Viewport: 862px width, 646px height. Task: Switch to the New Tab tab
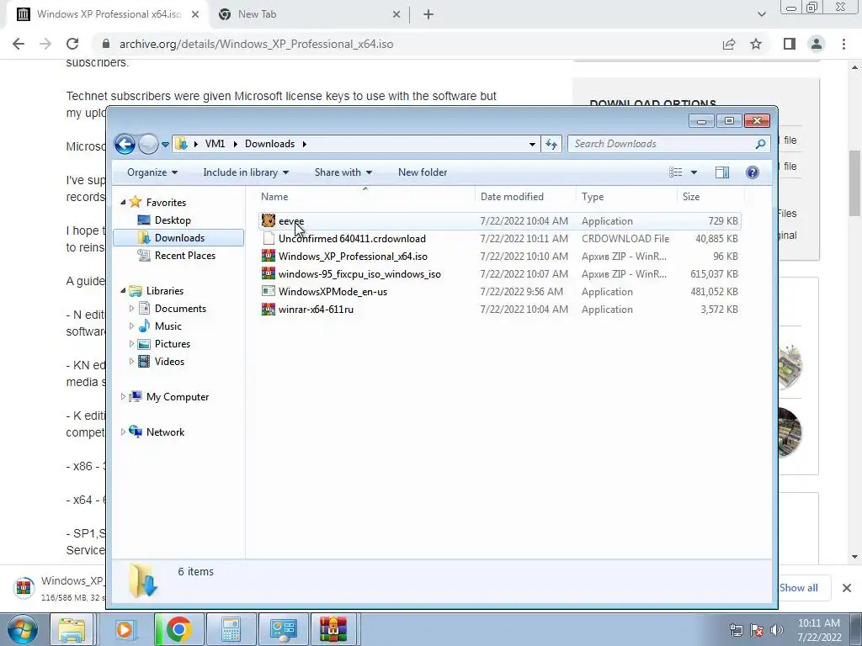point(308,14)
